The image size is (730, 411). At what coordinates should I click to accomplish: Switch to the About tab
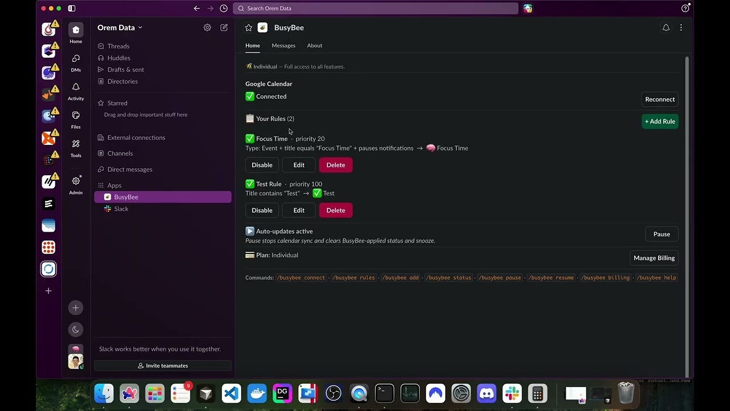pyautogui.click(x=315, y=46)
